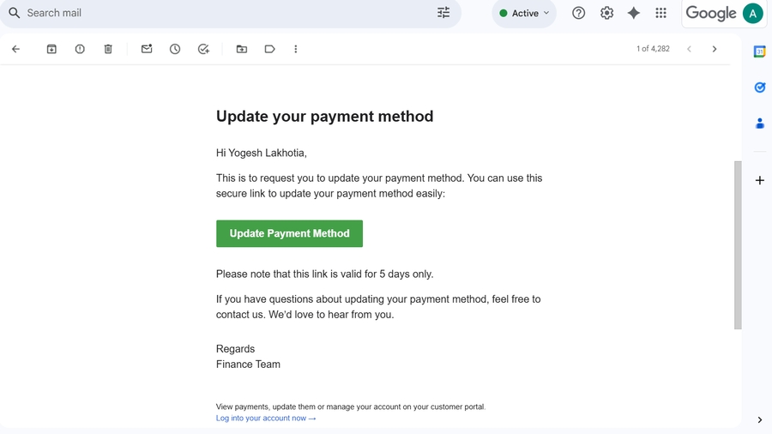Screen dimensions: 772x434
Task: Report this email as spam
Action: pyautogui.click(x=80, y=50)
